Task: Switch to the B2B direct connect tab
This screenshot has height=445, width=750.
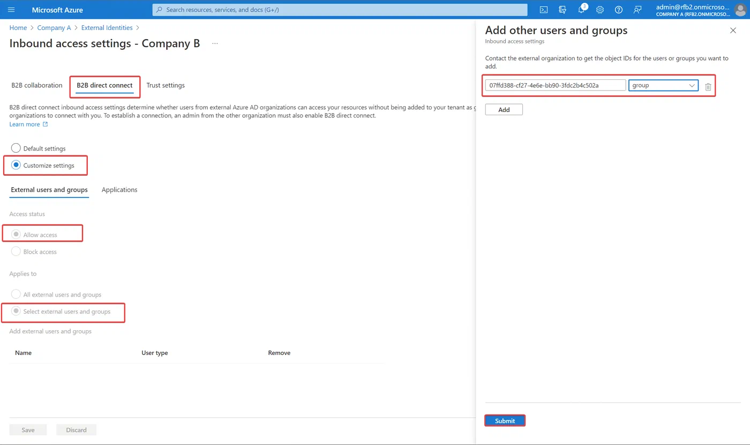Action: 104,85
